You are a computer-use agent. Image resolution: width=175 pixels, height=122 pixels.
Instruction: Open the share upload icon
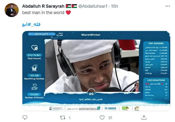tap(144, 117)
